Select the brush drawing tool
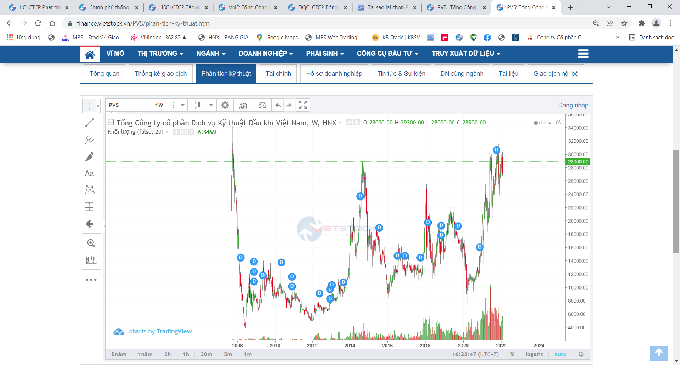The height and width of the screenshot is (365, 680). pos(90,156)
